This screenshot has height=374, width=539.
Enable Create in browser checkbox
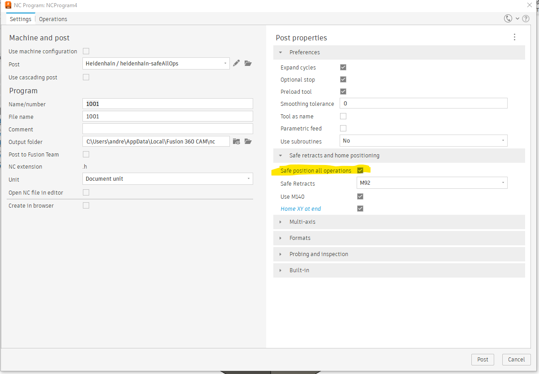(86, 205)
